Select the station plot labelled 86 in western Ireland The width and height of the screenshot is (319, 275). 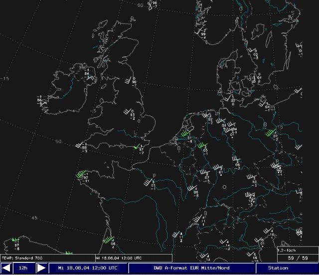coord(40,99)
